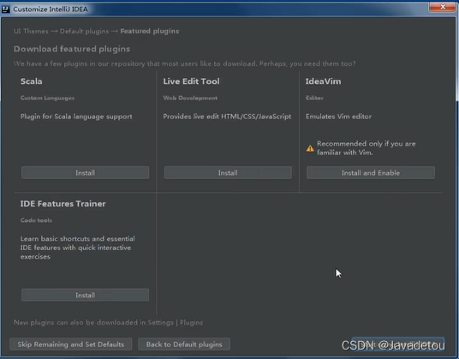
Task: Go Back to Default plugins
Action: point(184,344)
